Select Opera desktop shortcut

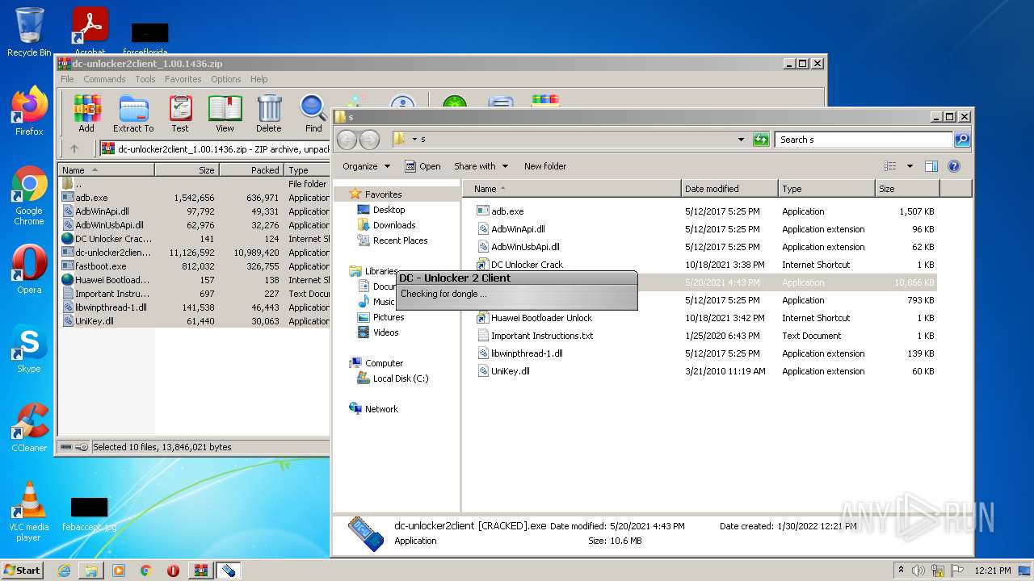pyautogui.click(x=29, y=270)
